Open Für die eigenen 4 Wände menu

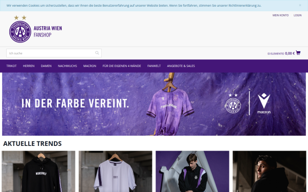(x=122, y=66)
